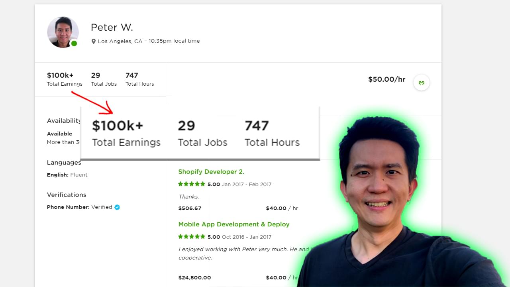
Task: Click the Jan 2017 - Feb 2017 date range
Action: (x=247, y=185)
